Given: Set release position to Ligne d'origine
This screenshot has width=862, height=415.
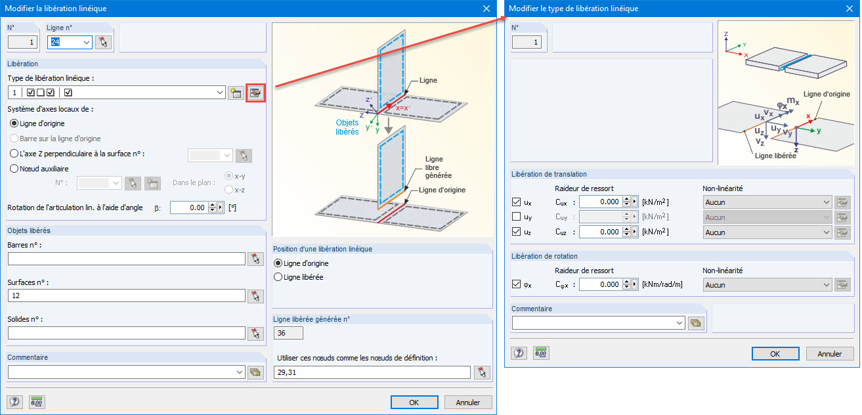Looking at the screenshot, I should (x=278, y=263).
